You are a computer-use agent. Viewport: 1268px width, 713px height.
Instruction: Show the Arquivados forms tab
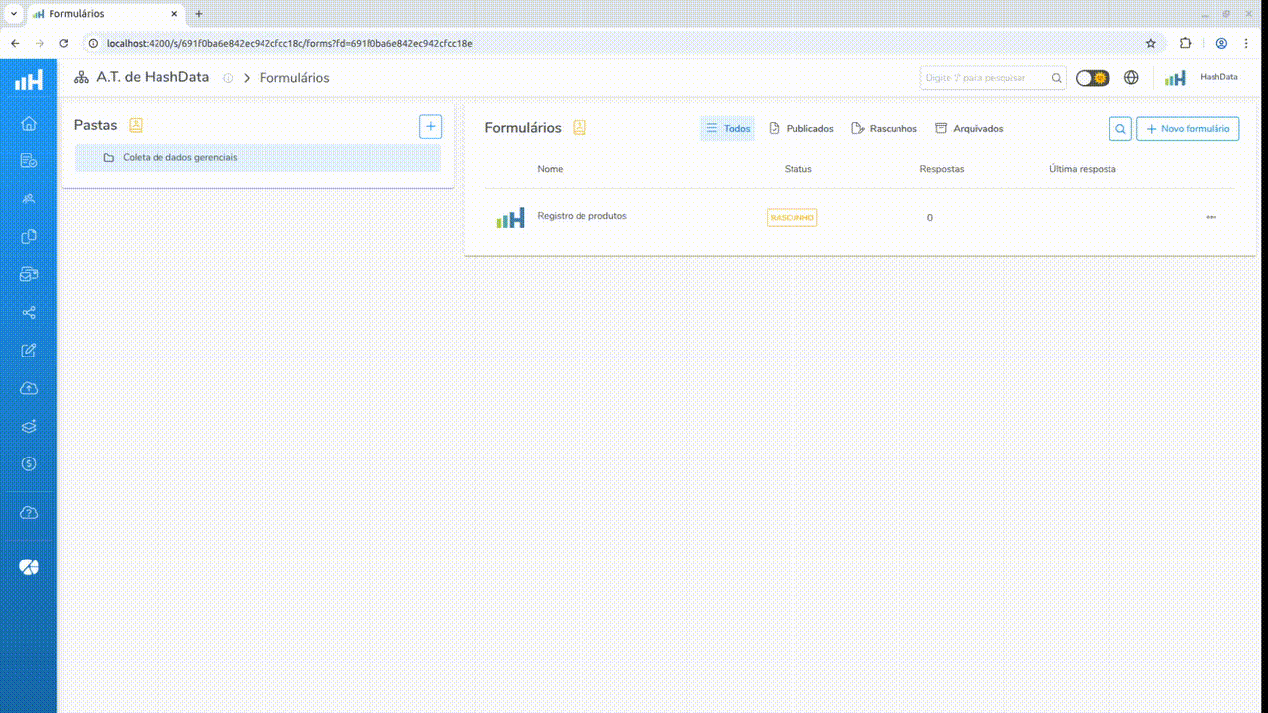969,129
